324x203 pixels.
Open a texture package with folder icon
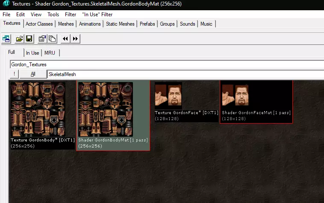(19, 38)
